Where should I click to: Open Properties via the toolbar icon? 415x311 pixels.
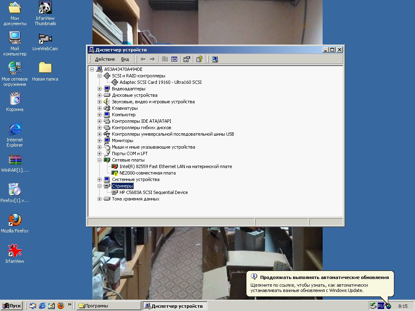point(186,59)
